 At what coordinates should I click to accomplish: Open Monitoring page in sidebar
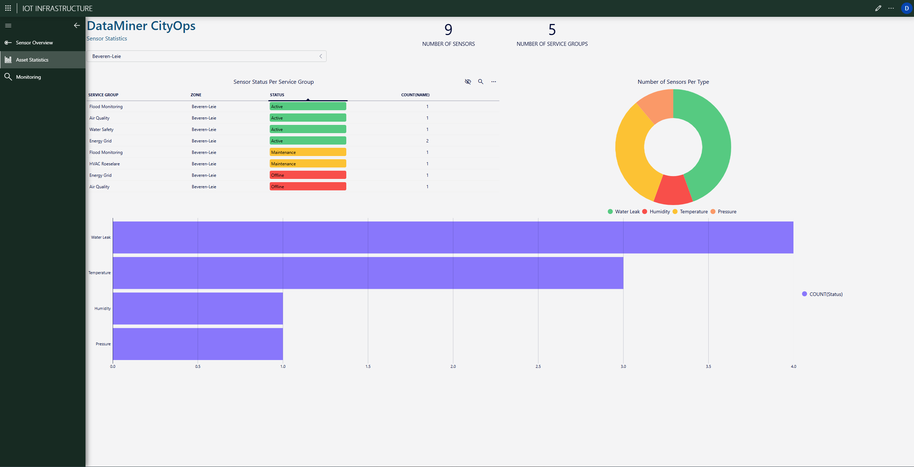28,77
